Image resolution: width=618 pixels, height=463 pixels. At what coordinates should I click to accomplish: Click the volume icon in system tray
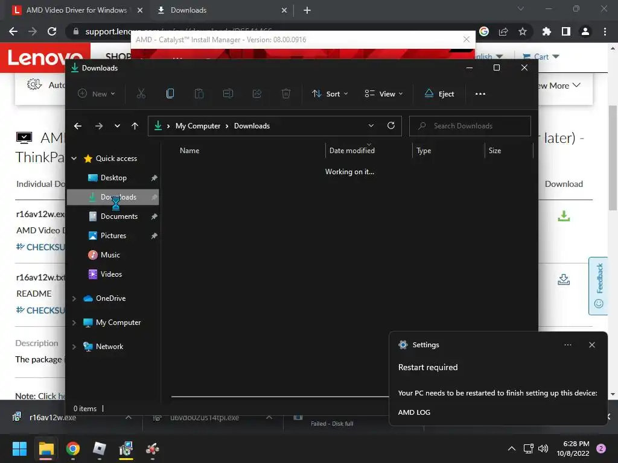pyautogui.click(x=543, y=449)
